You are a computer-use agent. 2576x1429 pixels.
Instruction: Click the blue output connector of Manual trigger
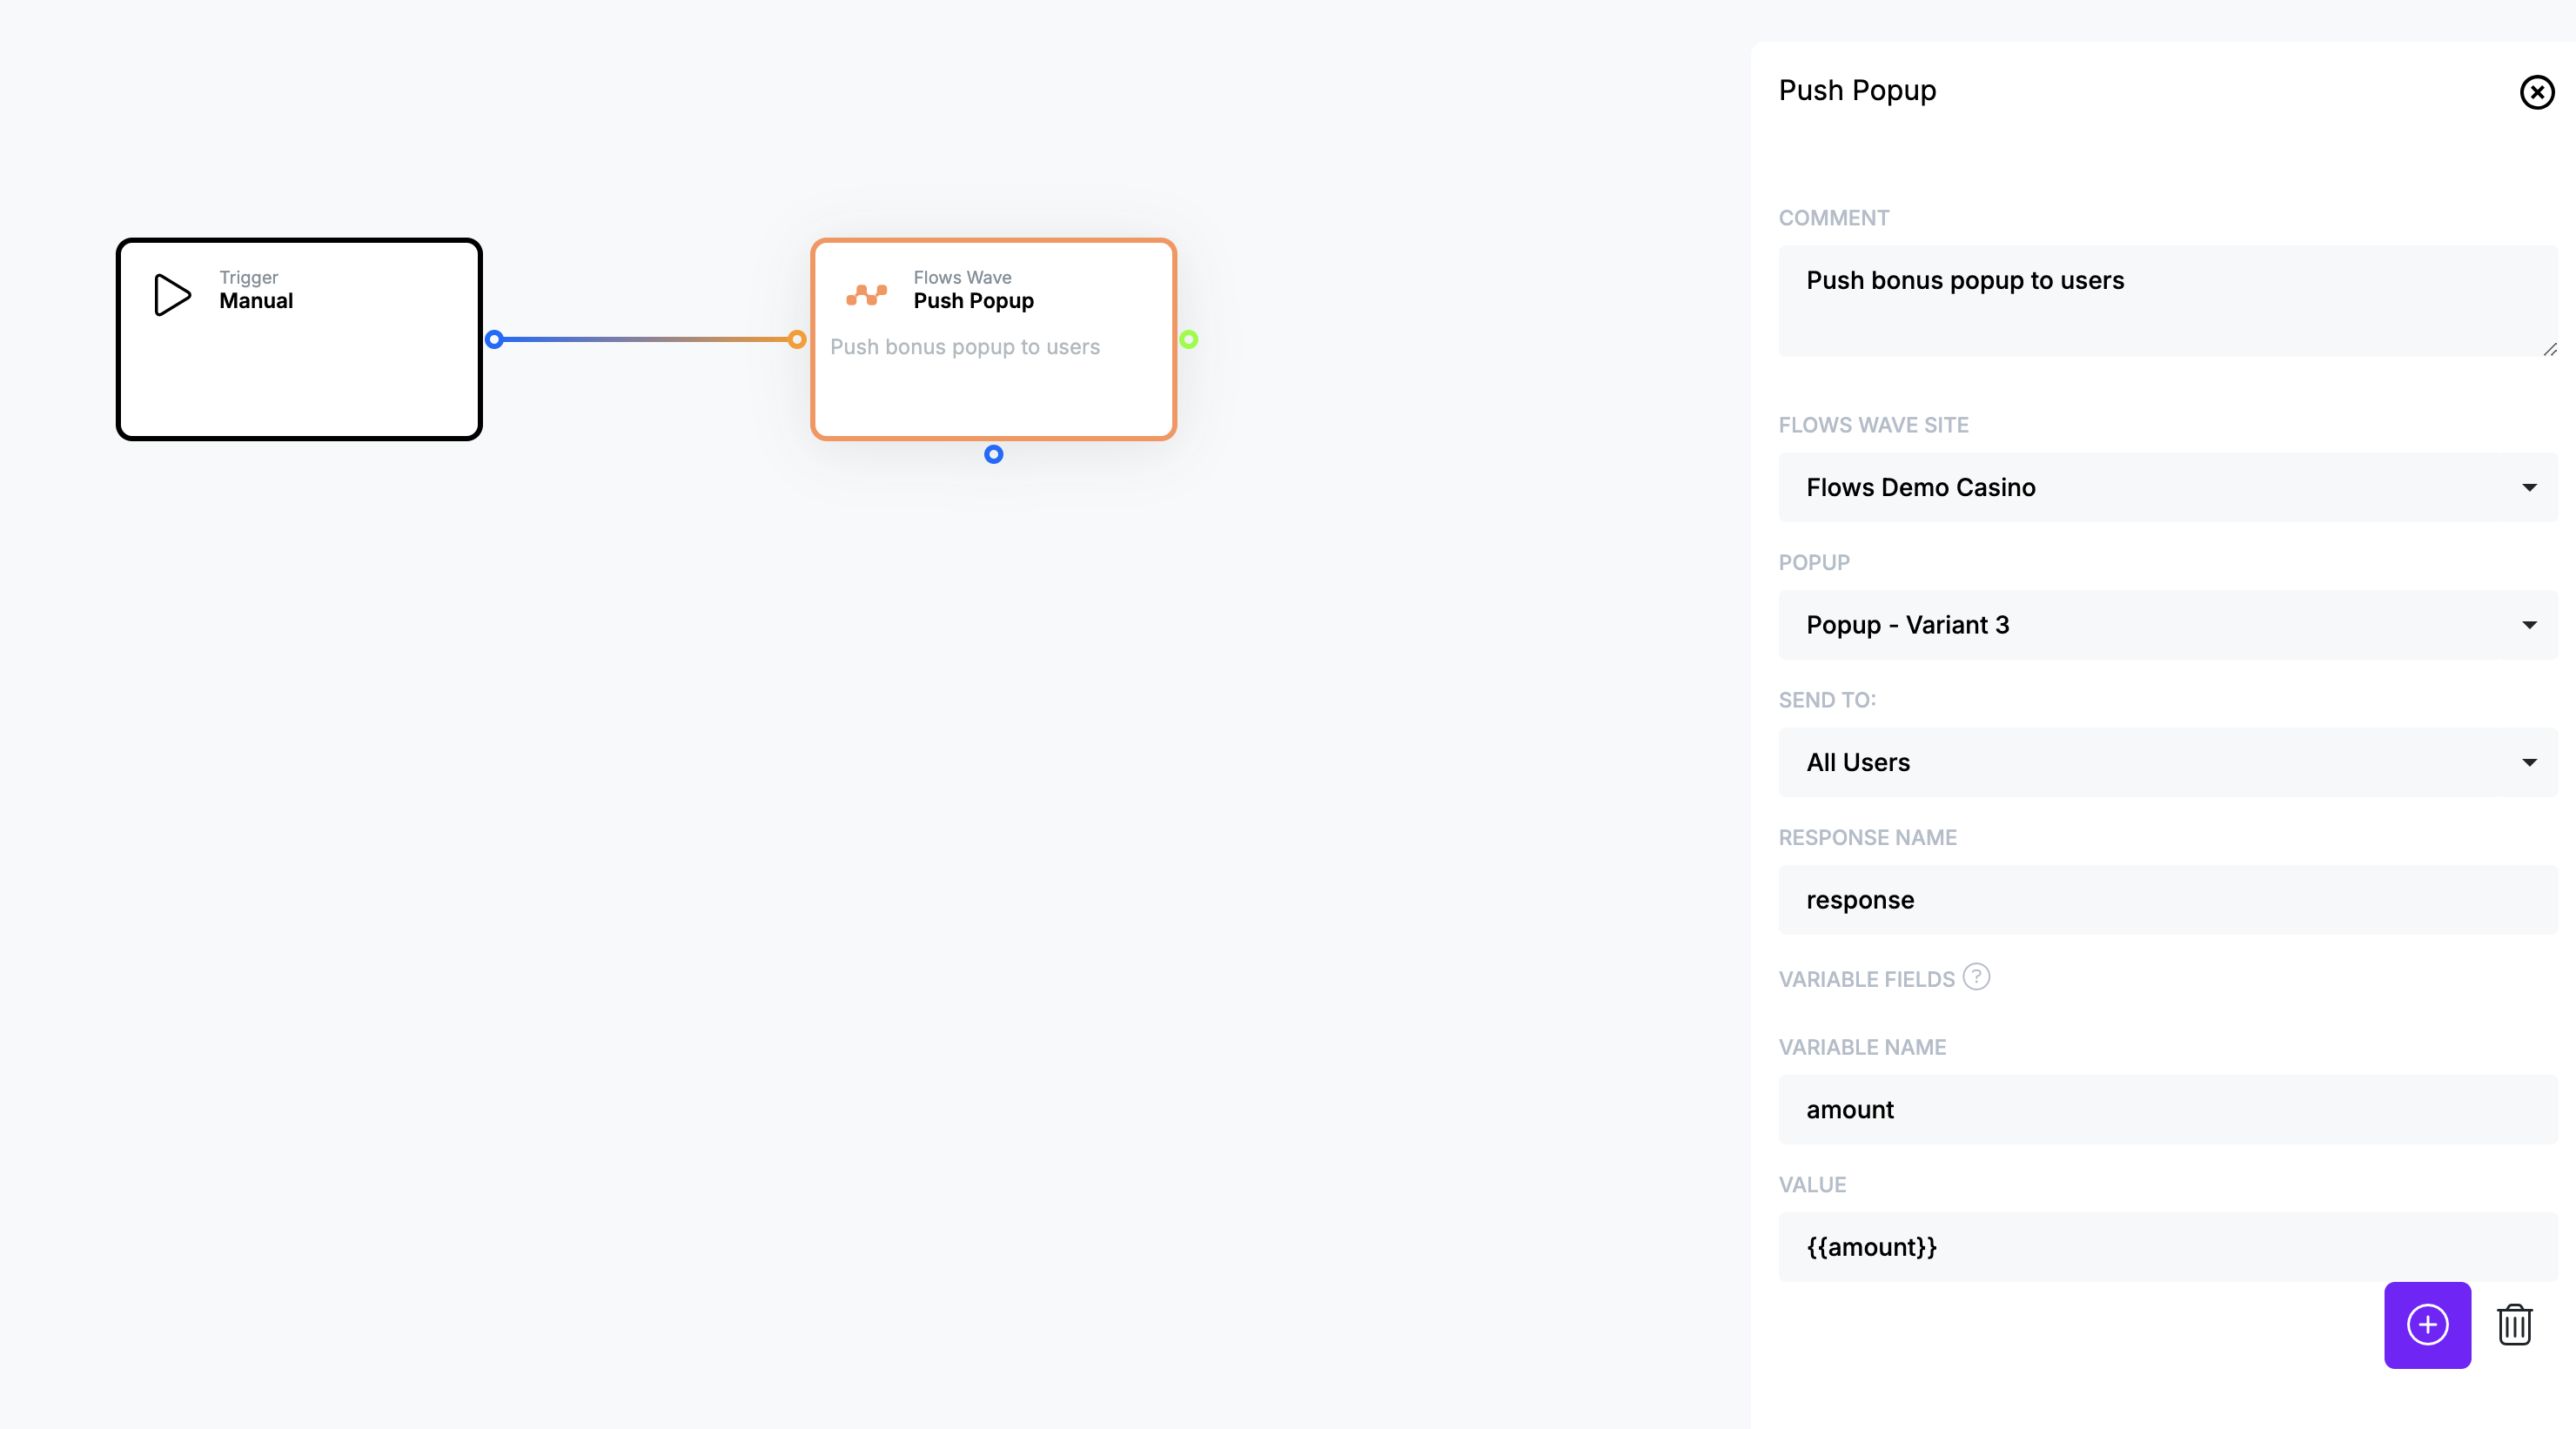494,340
